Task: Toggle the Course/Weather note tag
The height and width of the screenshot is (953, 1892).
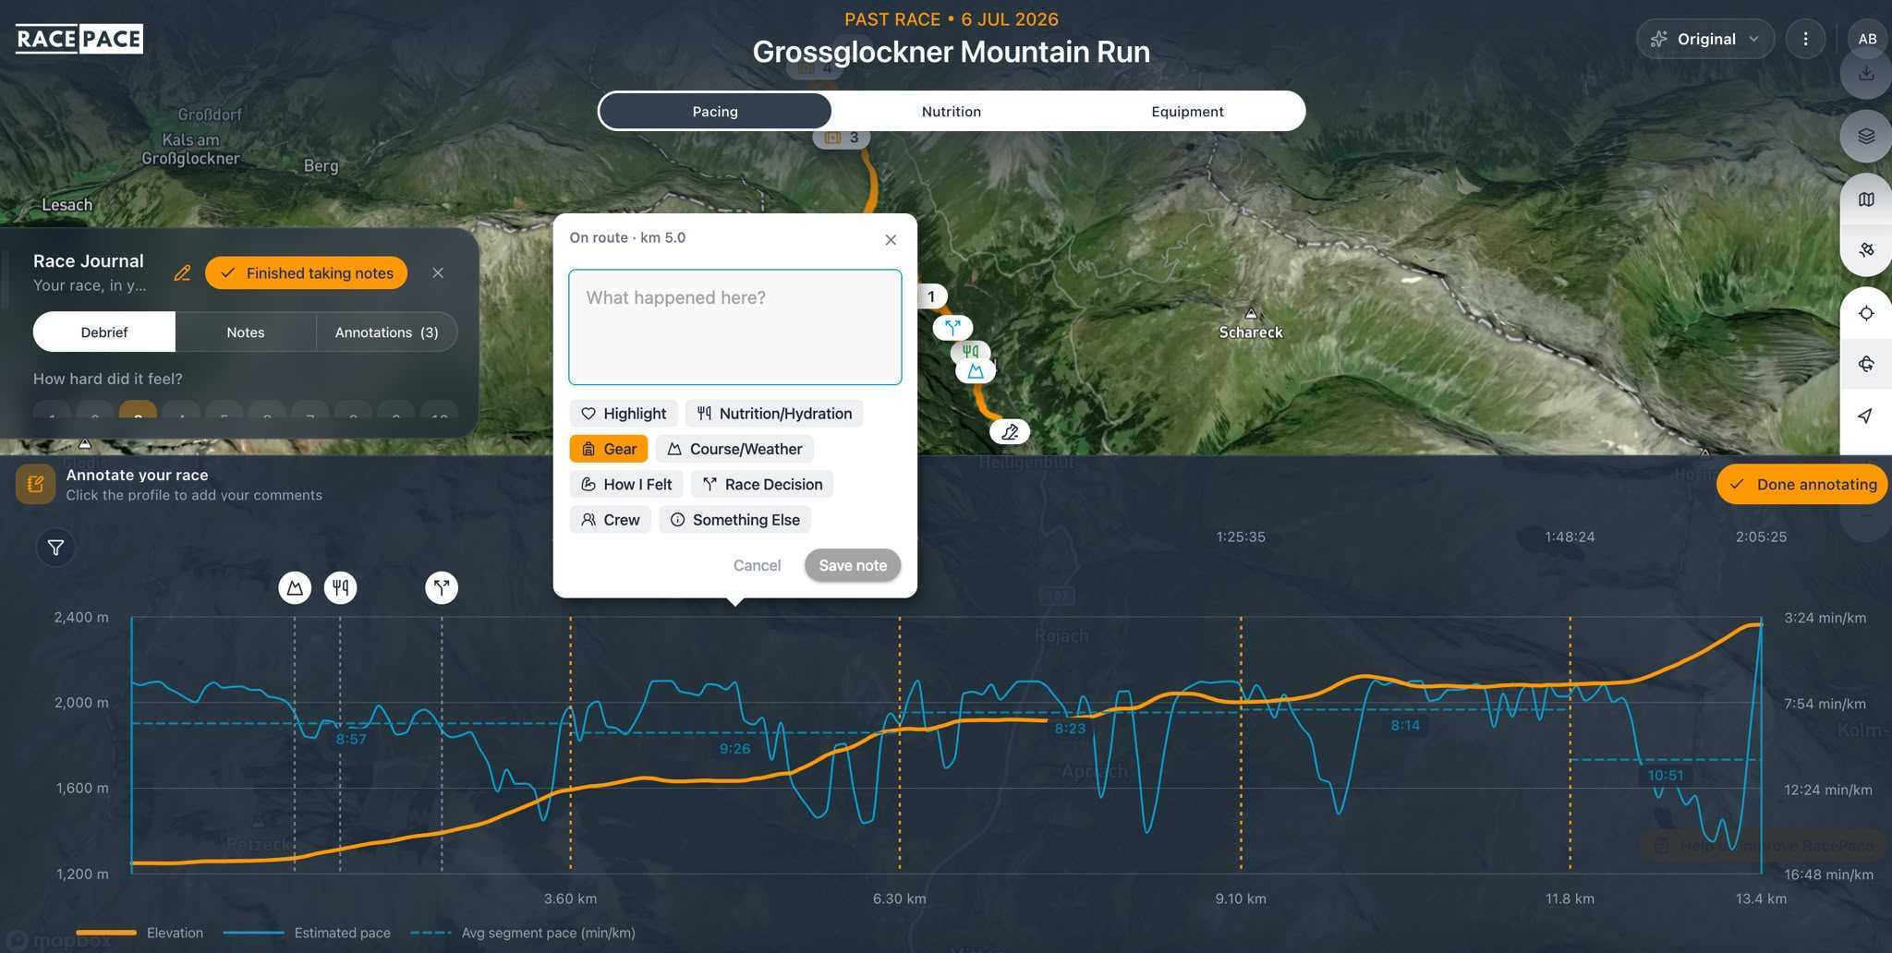Action: tap(734, 449)
